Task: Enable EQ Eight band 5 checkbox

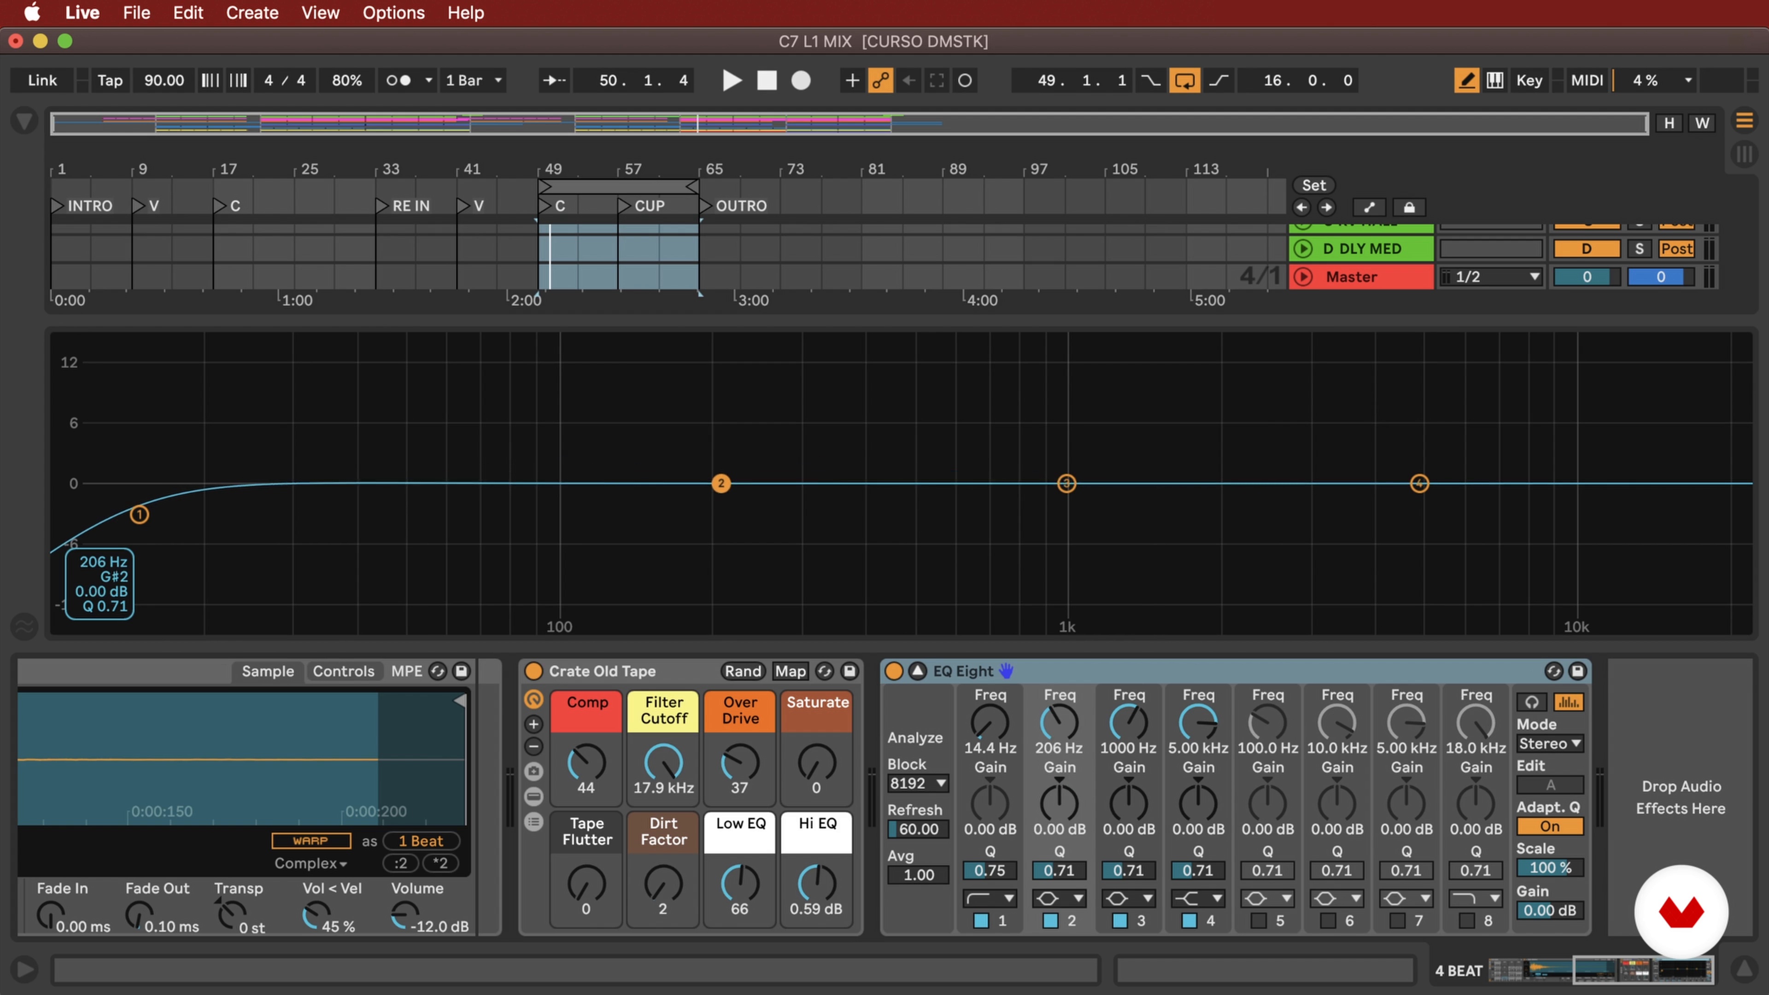Action: (1258, 920)
